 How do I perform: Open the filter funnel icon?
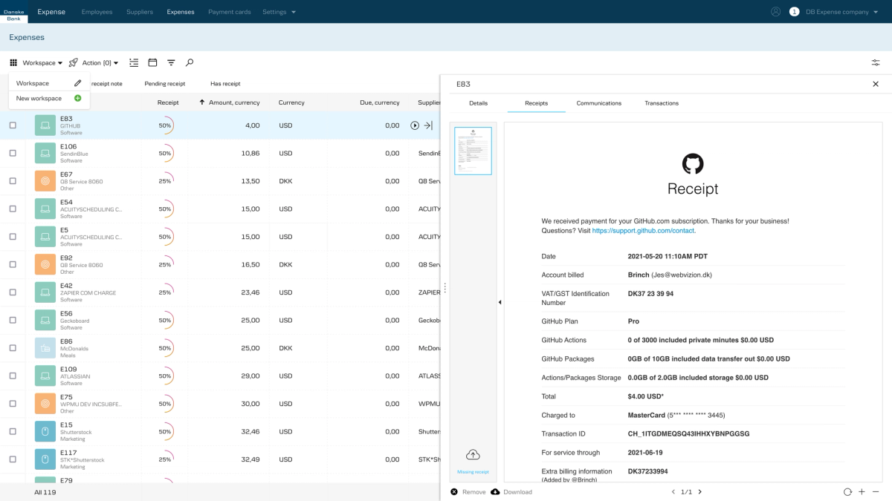(171, 63)
